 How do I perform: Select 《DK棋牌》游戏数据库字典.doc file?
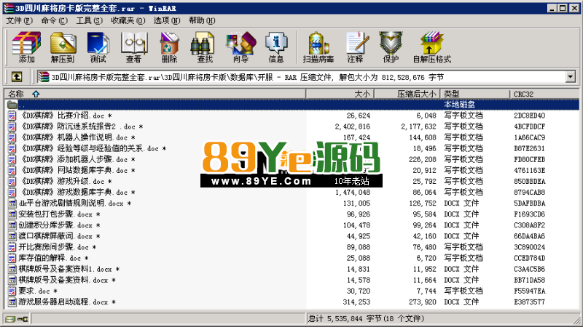[77, 193]
